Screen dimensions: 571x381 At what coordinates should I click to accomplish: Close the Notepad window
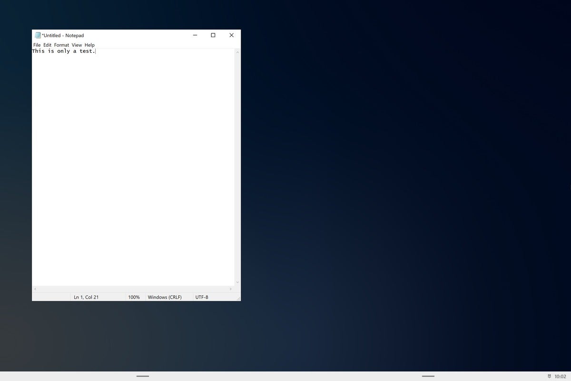click(x=232, y=35)
